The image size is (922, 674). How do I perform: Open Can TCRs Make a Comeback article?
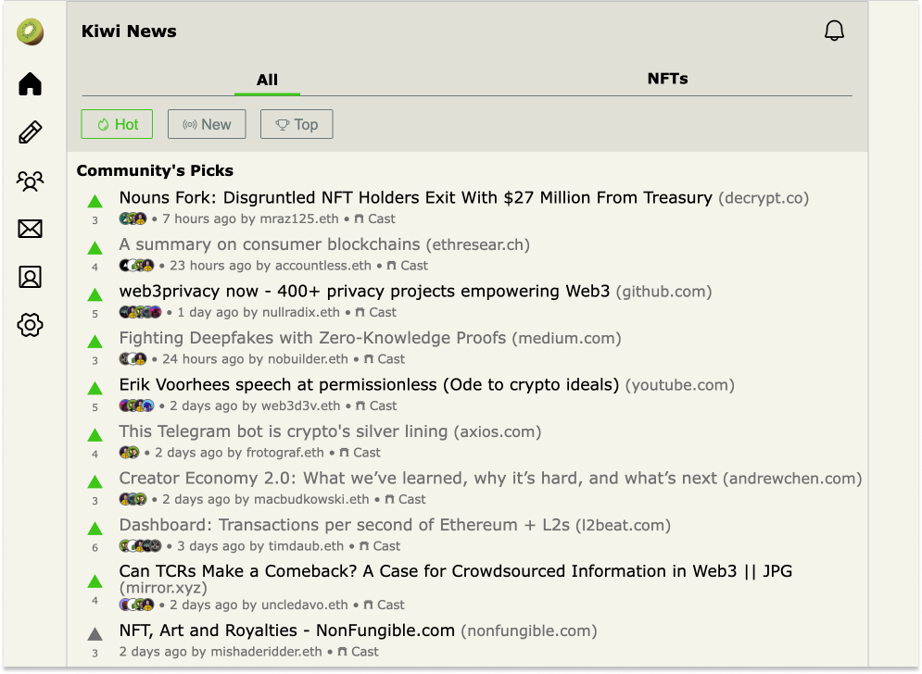(x=456, y=572)
